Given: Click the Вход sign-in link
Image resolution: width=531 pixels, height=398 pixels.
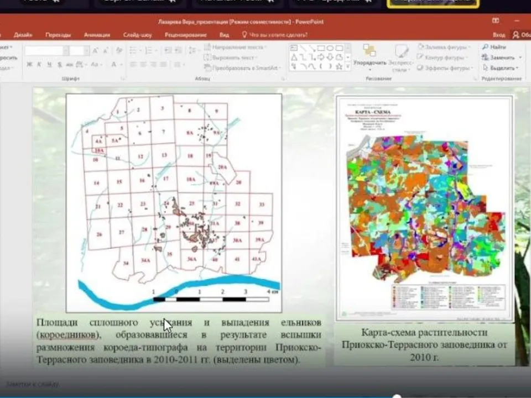Looking at the screenshot, I should coord(498,35).
